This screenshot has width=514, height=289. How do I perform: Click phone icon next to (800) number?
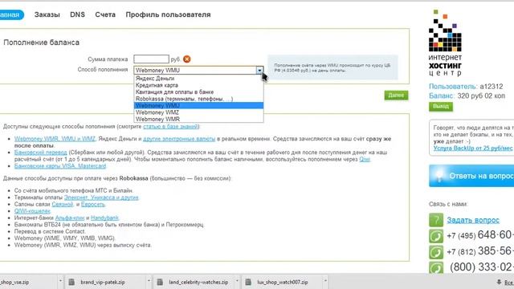(436, 267)
